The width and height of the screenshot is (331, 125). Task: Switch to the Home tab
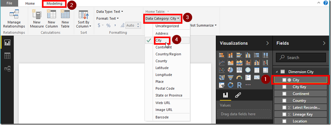pyautogui.click(x=30, y=4)
